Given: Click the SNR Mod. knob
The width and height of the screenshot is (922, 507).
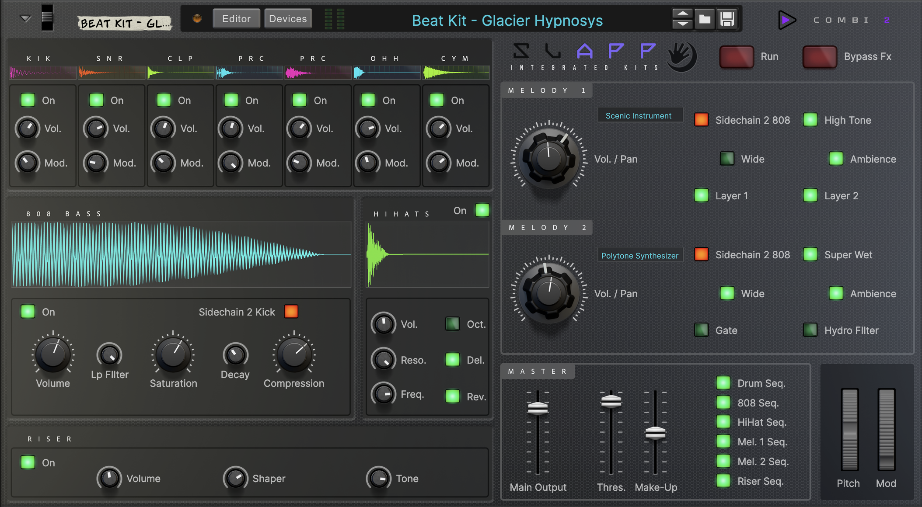Looking at the screenshot, I should pyautogui.click(x=96, y=163).
